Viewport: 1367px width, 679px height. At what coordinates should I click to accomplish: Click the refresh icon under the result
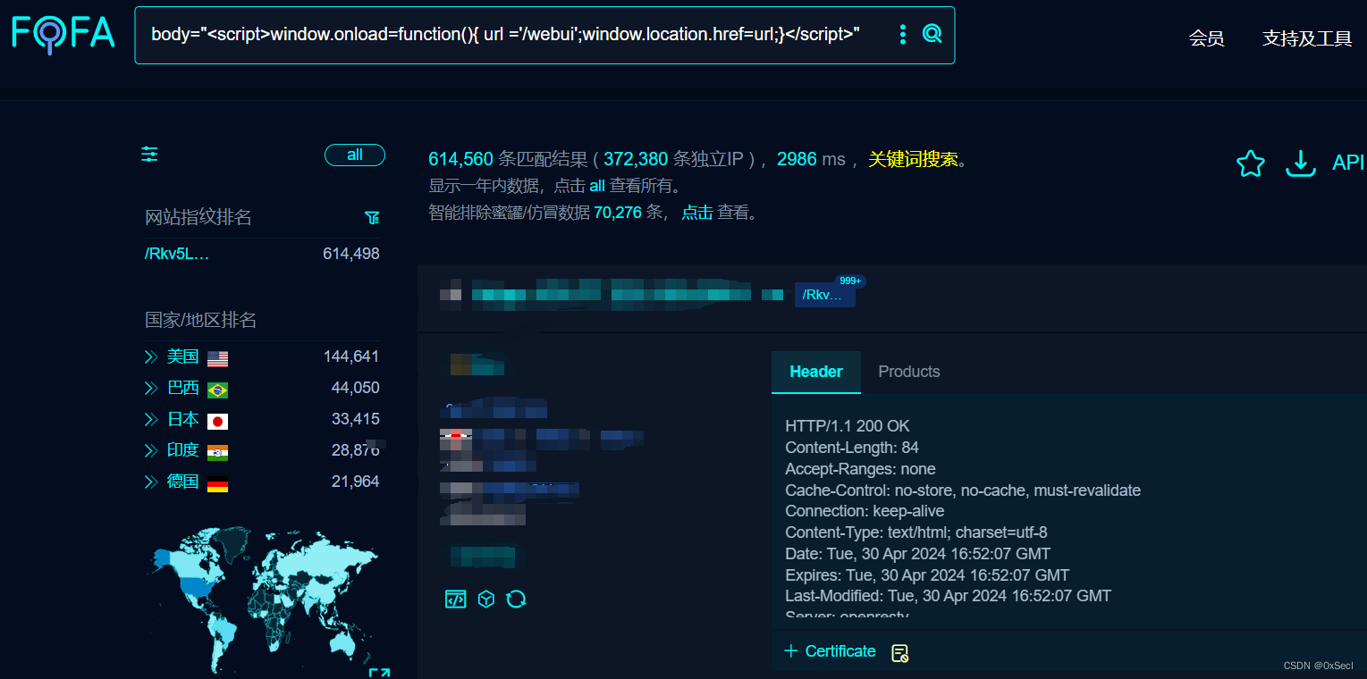point(516,599)
